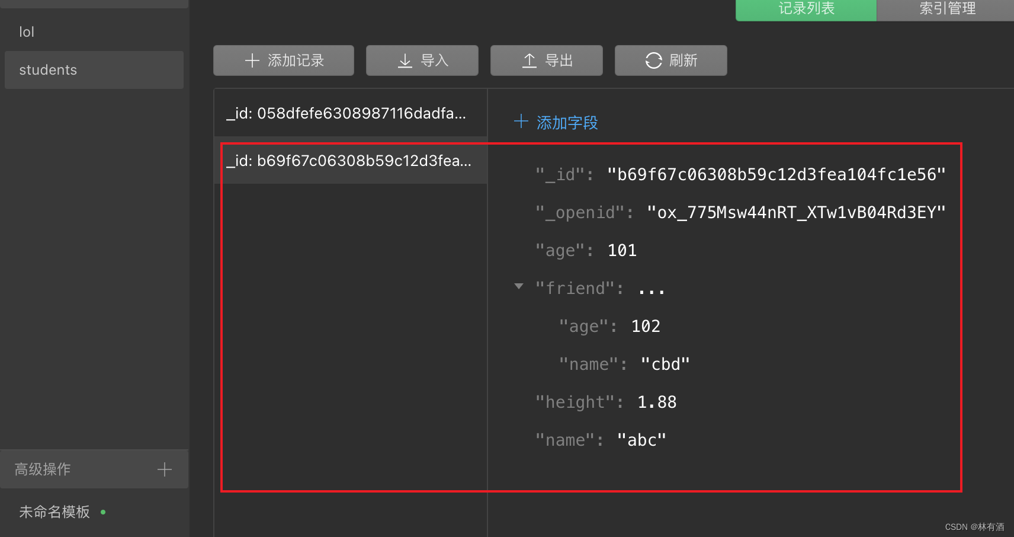Click the plus icon beside 高级操作
Screen dimensions: 1014x537
click(x=165, y=469)
